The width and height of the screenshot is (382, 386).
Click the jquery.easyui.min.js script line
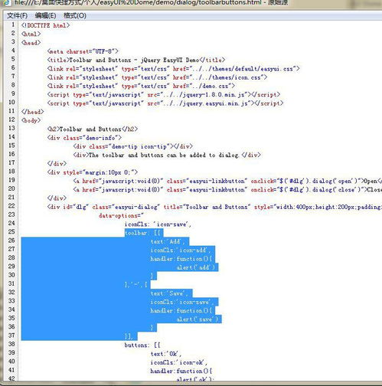tap(165, 103)
